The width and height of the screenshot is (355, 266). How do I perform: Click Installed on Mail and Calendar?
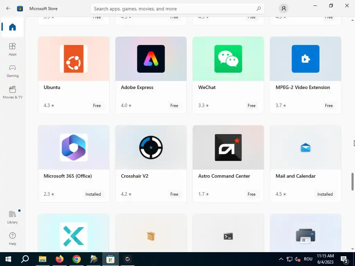click(x=325, y=194)
